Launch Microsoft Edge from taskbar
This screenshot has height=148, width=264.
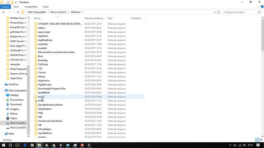coord(25,145)
